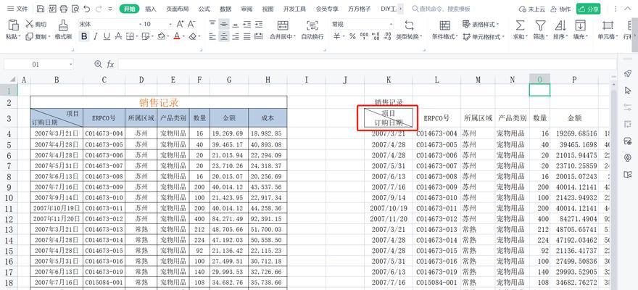Open the font name dropdown (宋体)
Viewport: 638px width, 290px height.
[x=141, y=25]
